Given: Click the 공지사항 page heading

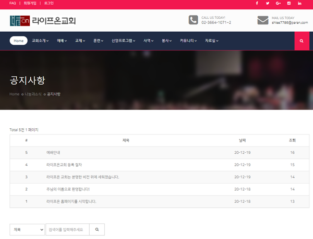Looking at the screenshot, I should [27, 81].
